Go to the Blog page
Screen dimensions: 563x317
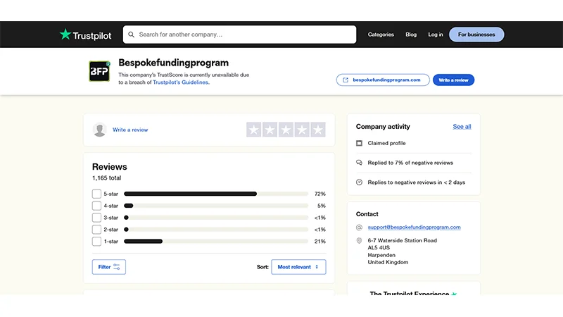(x=411, y=35)
